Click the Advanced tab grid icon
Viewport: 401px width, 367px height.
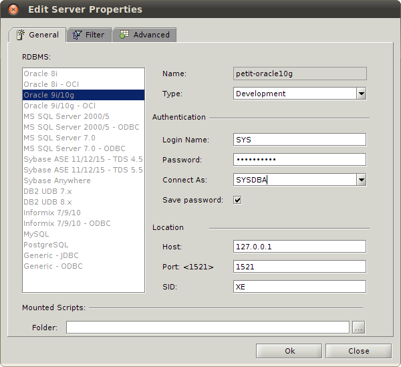tap(124, 35)
